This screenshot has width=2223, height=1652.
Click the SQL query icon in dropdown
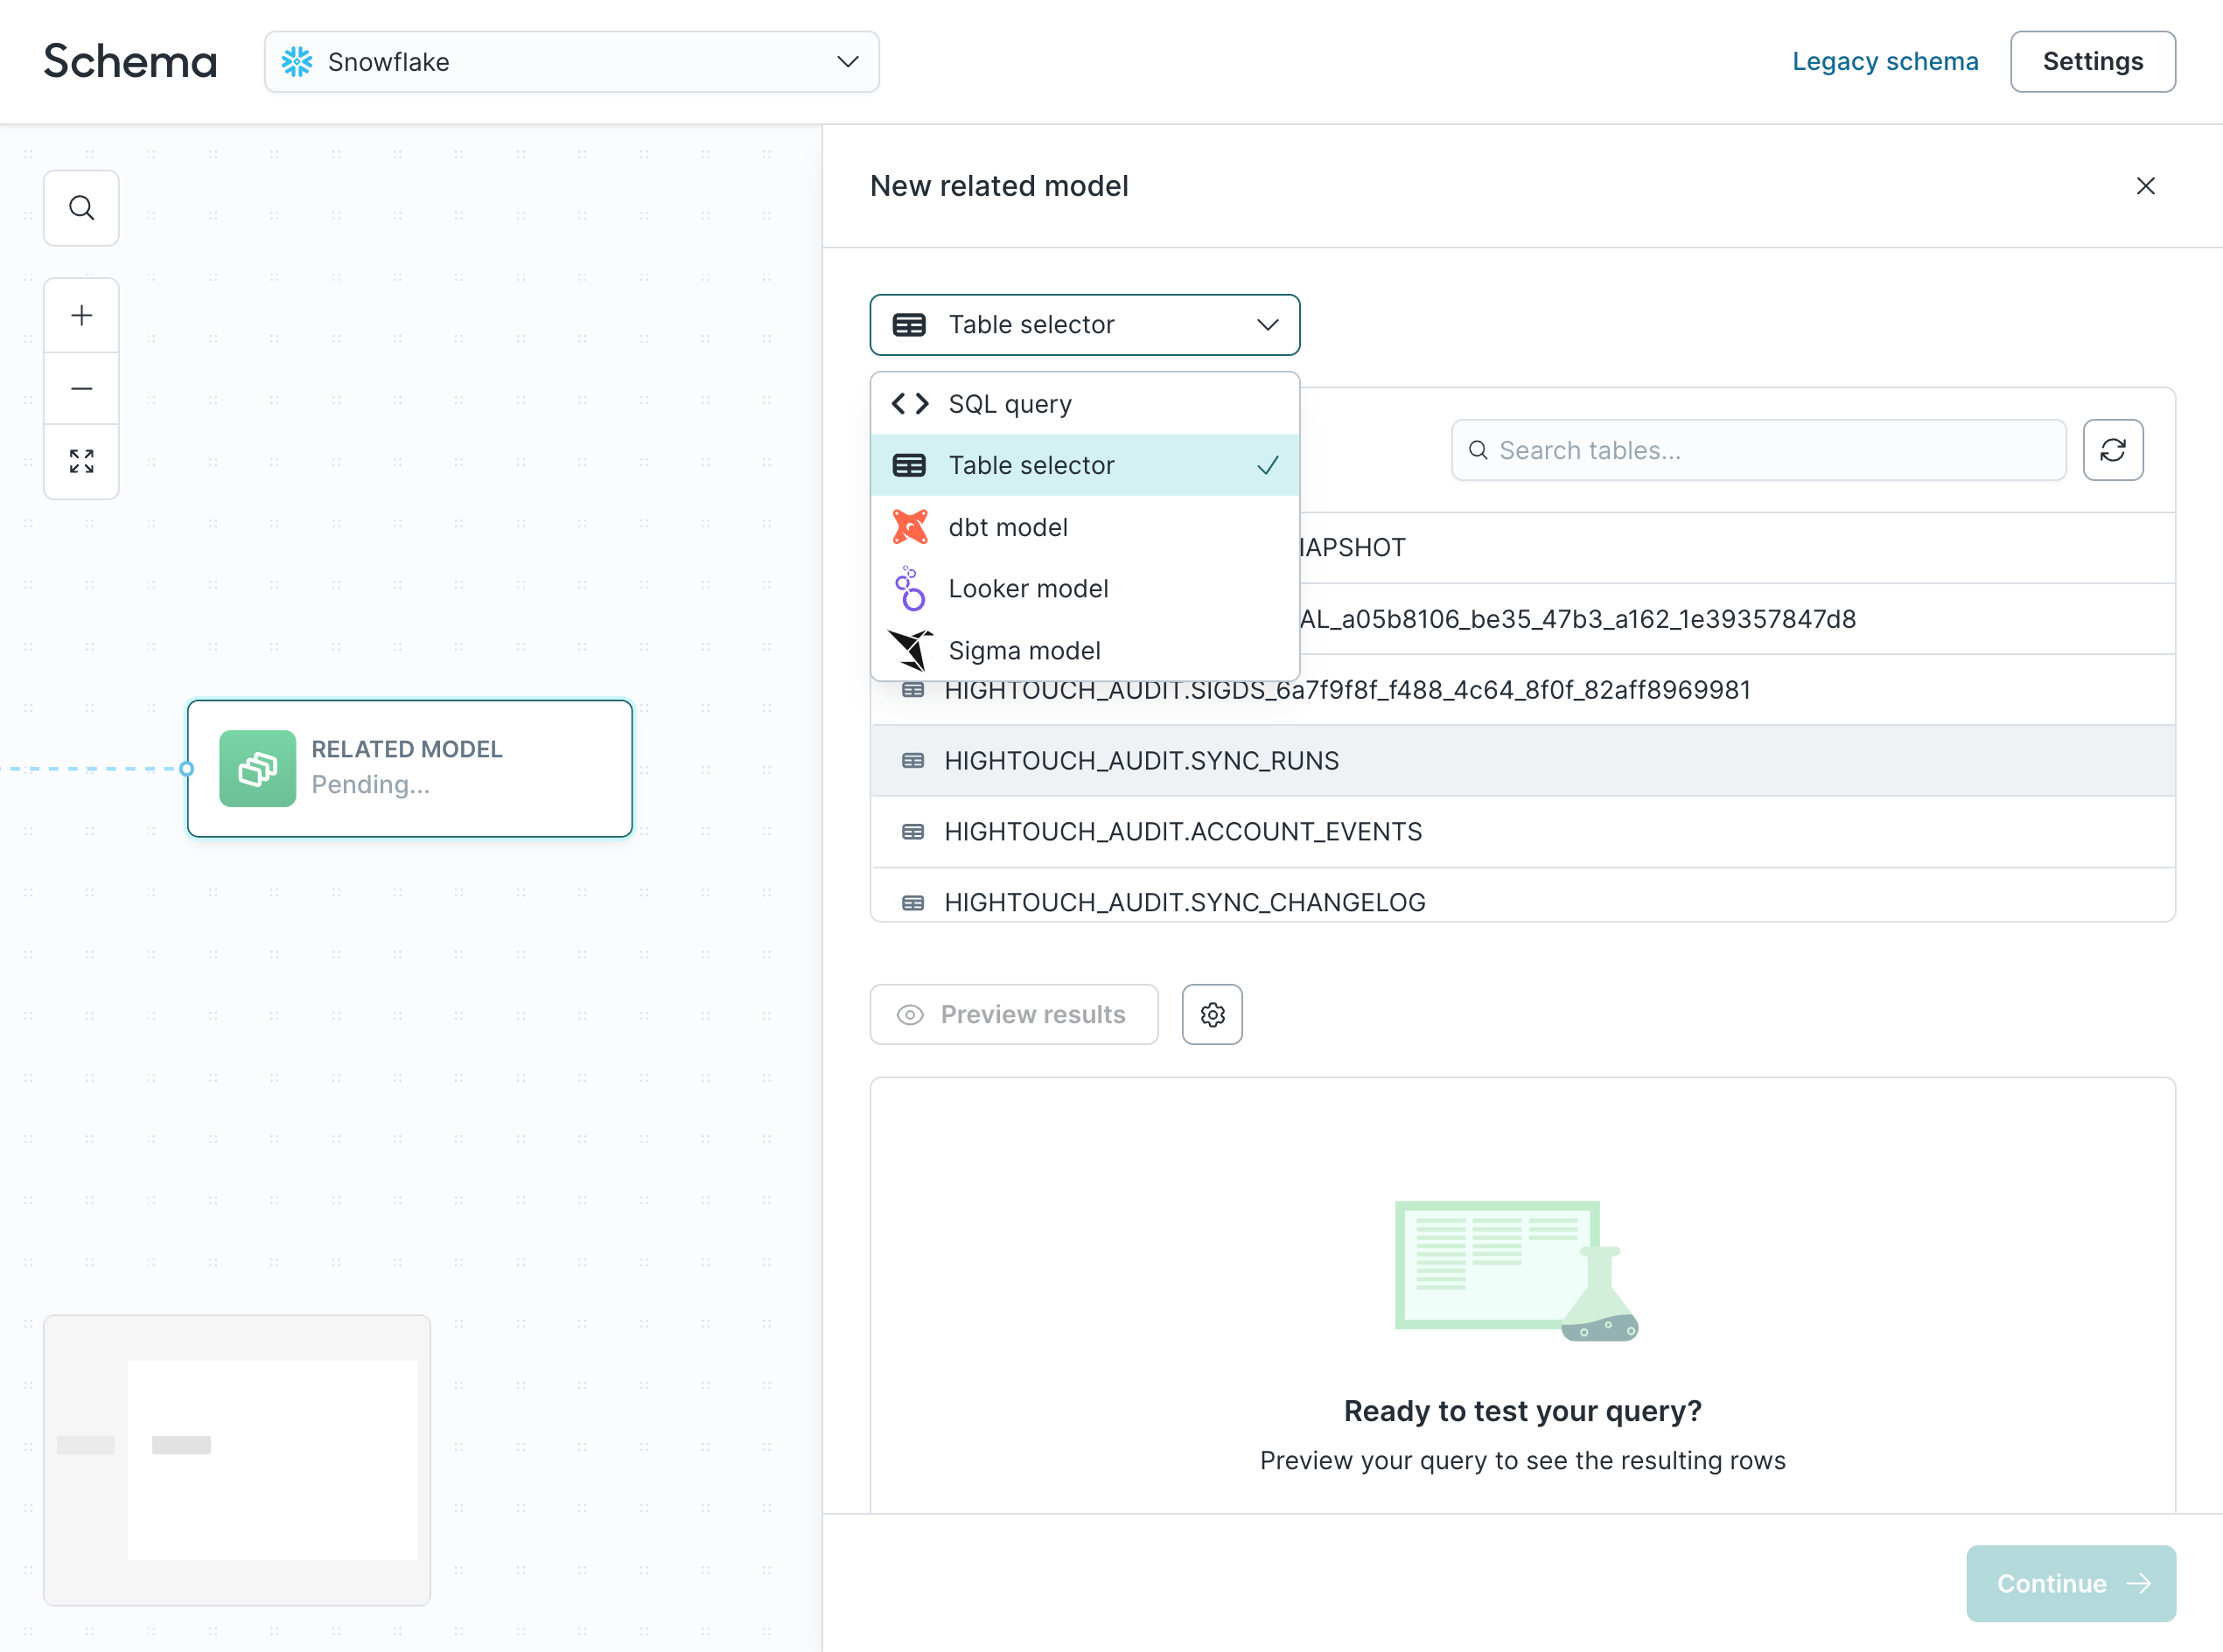click(909, 402)
